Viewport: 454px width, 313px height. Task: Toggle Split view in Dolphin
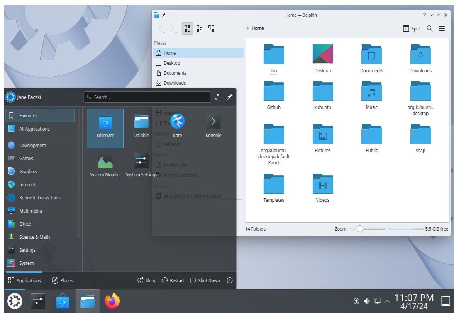[x=412, y=28]
